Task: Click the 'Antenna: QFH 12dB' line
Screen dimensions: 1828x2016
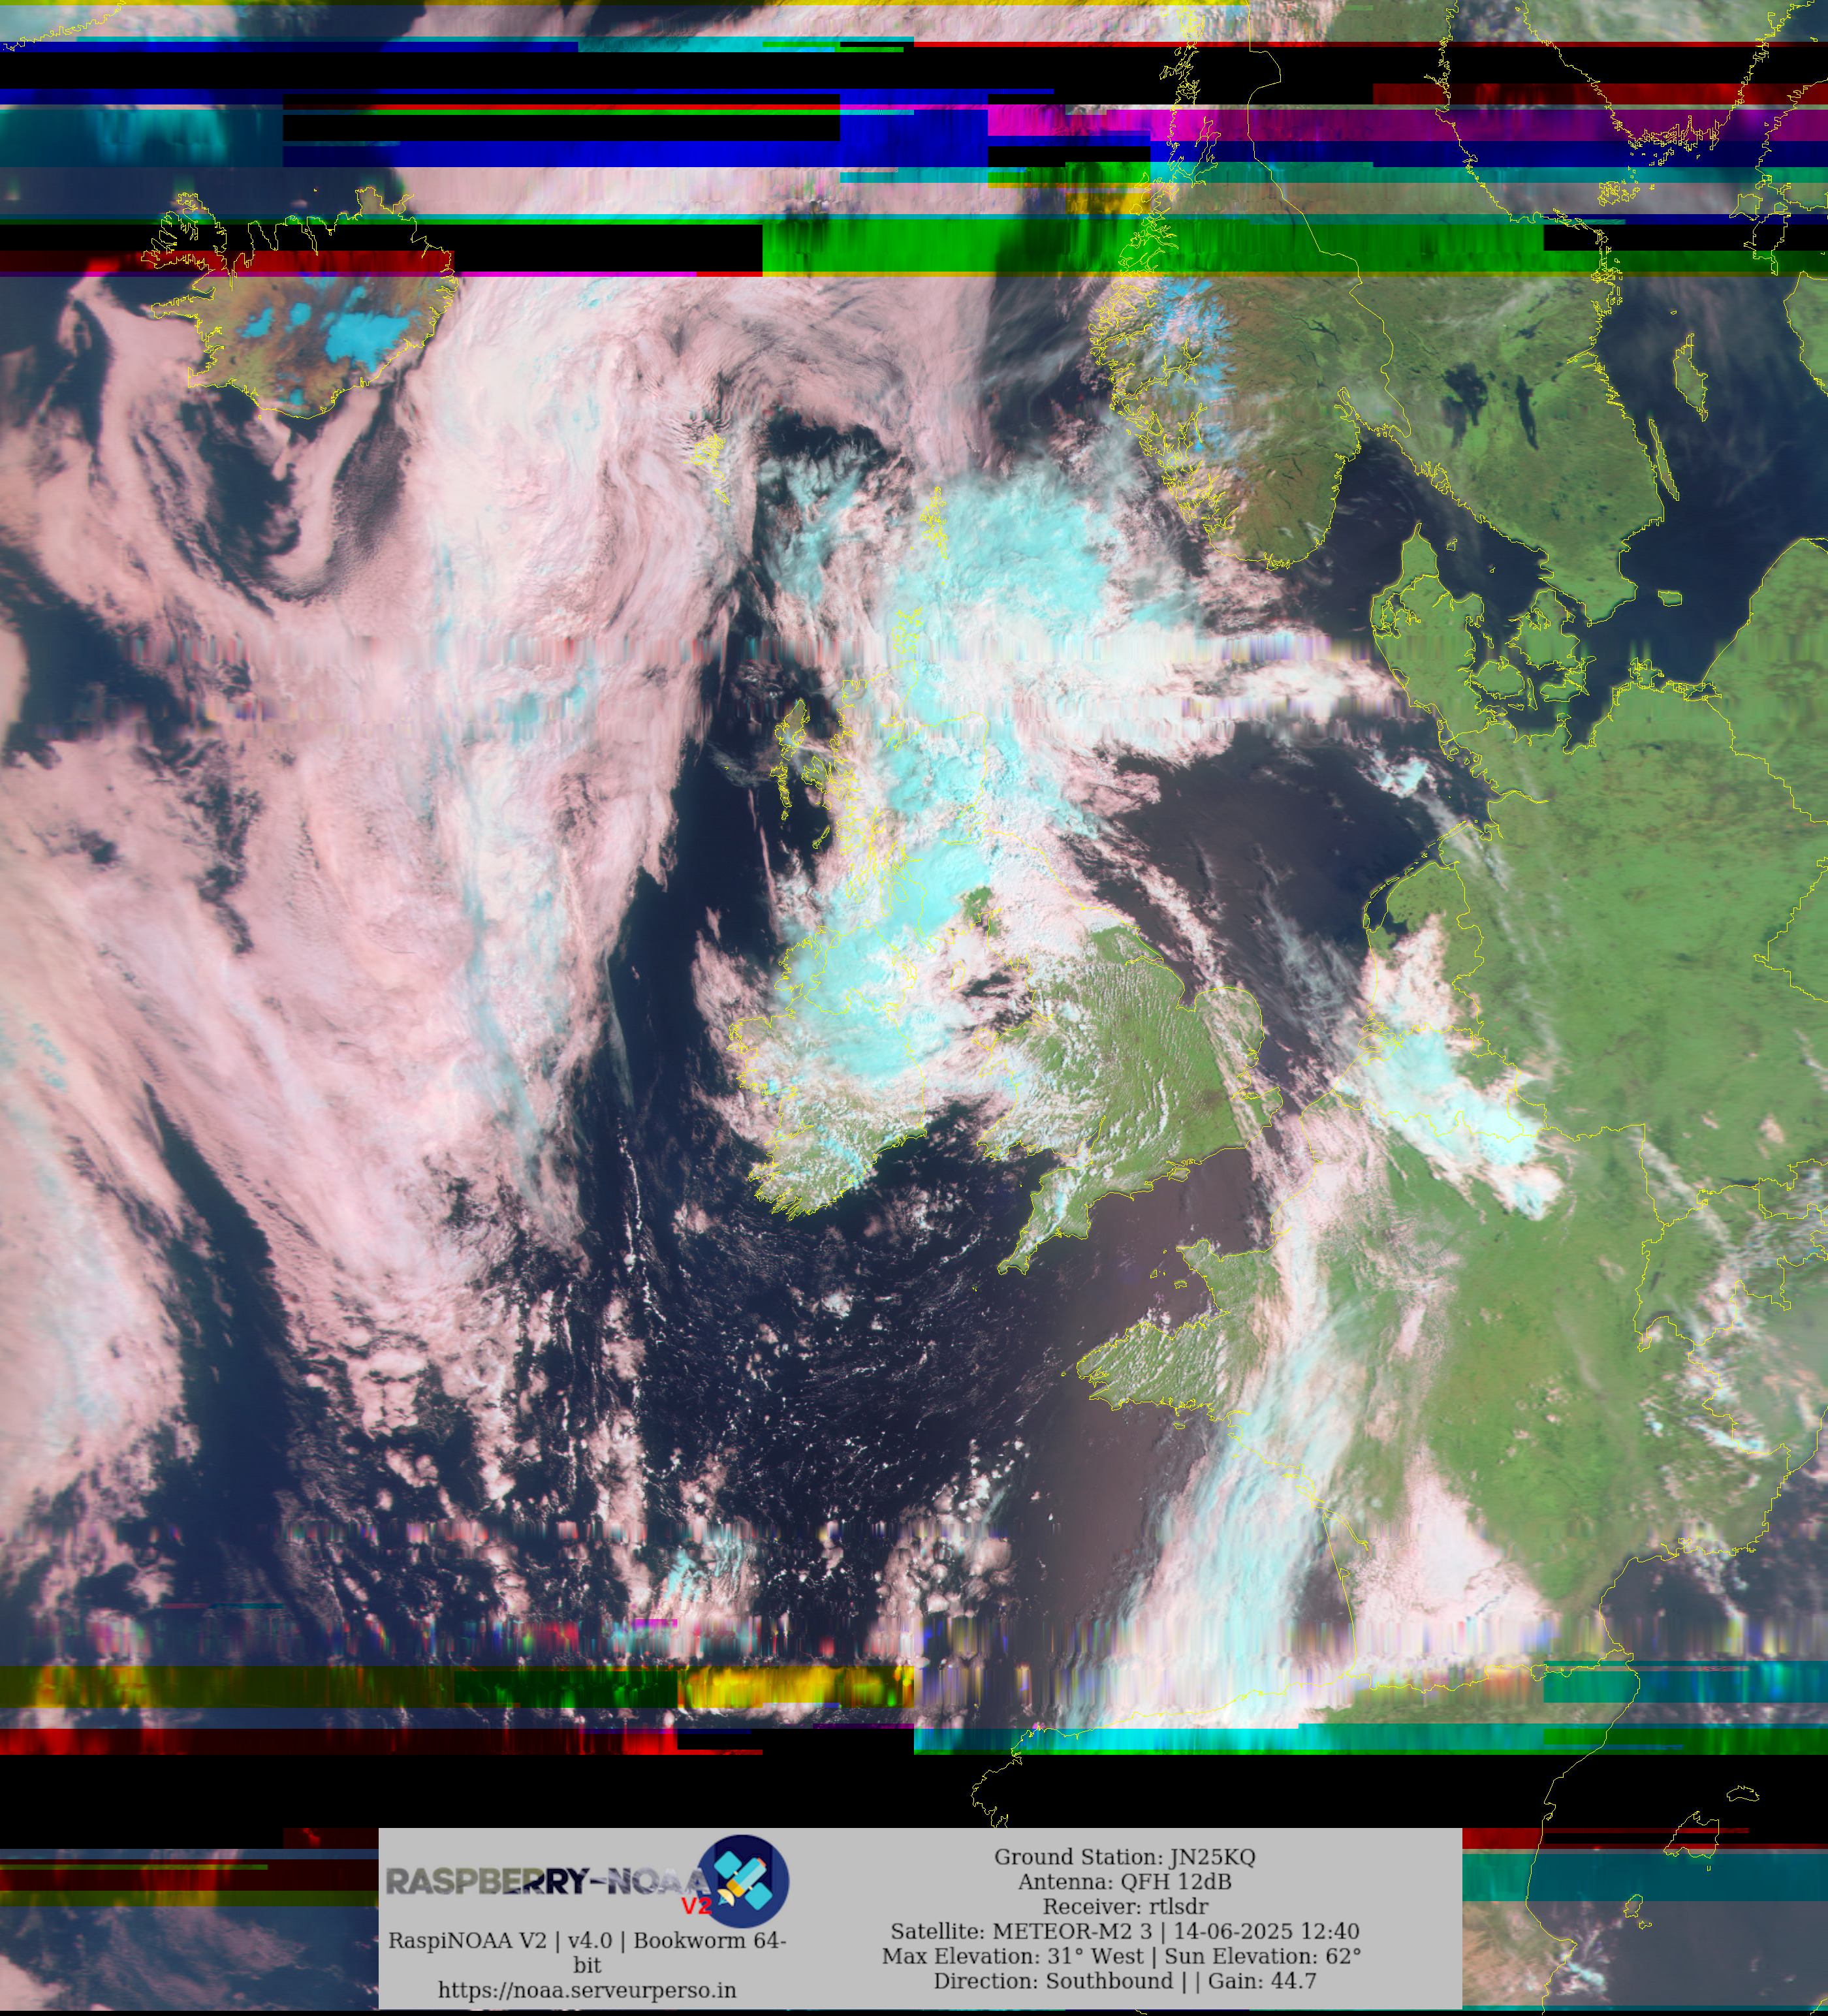Action: click(1124, 1882)
